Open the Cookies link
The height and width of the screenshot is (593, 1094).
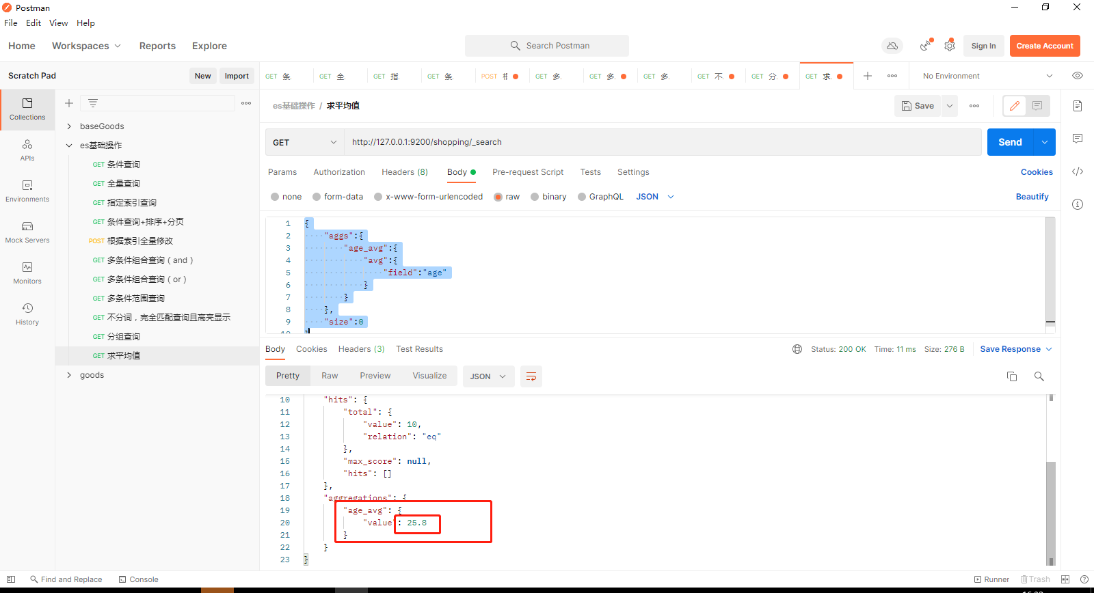coord(1037,172)
